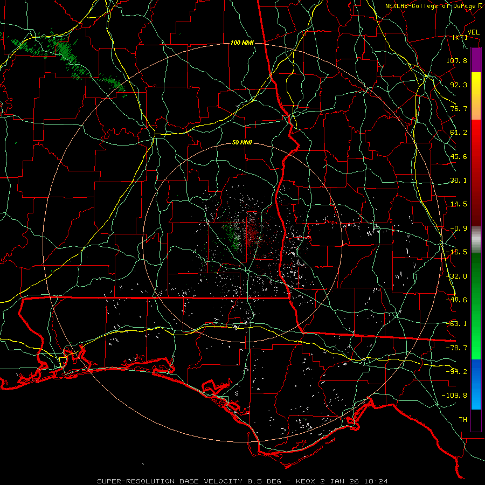The image size is (485, 485).
Task: Click the -16.5 legend value
Action: (456, 252)
